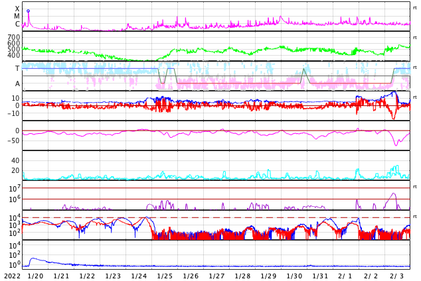Select the 2/ 3 date label
The width and height of the screenshot is (421, 281).
(x=397, y=276)
